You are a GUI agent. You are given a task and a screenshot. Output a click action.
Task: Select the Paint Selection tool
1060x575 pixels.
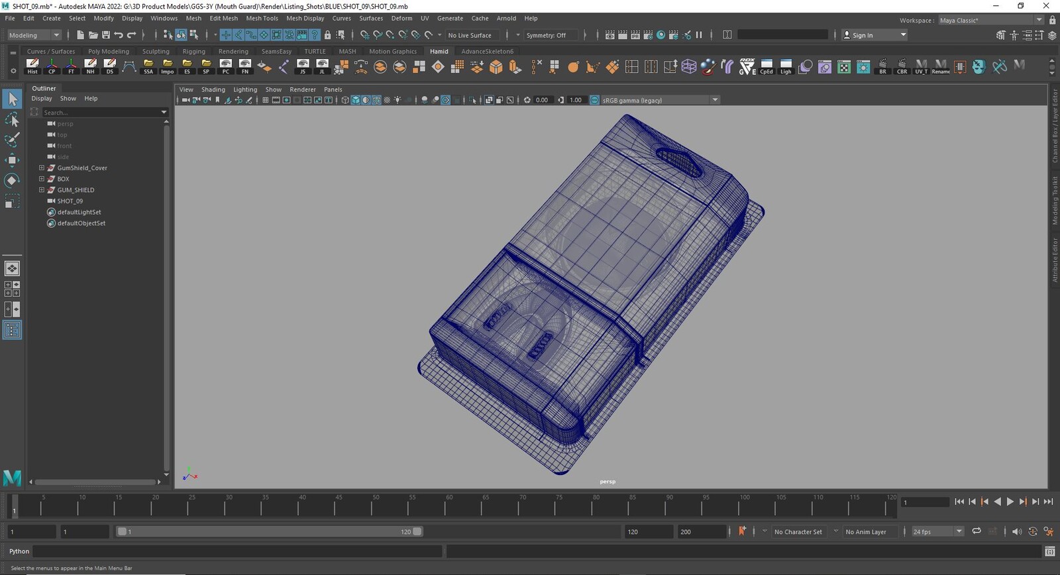tap(12, 140)
